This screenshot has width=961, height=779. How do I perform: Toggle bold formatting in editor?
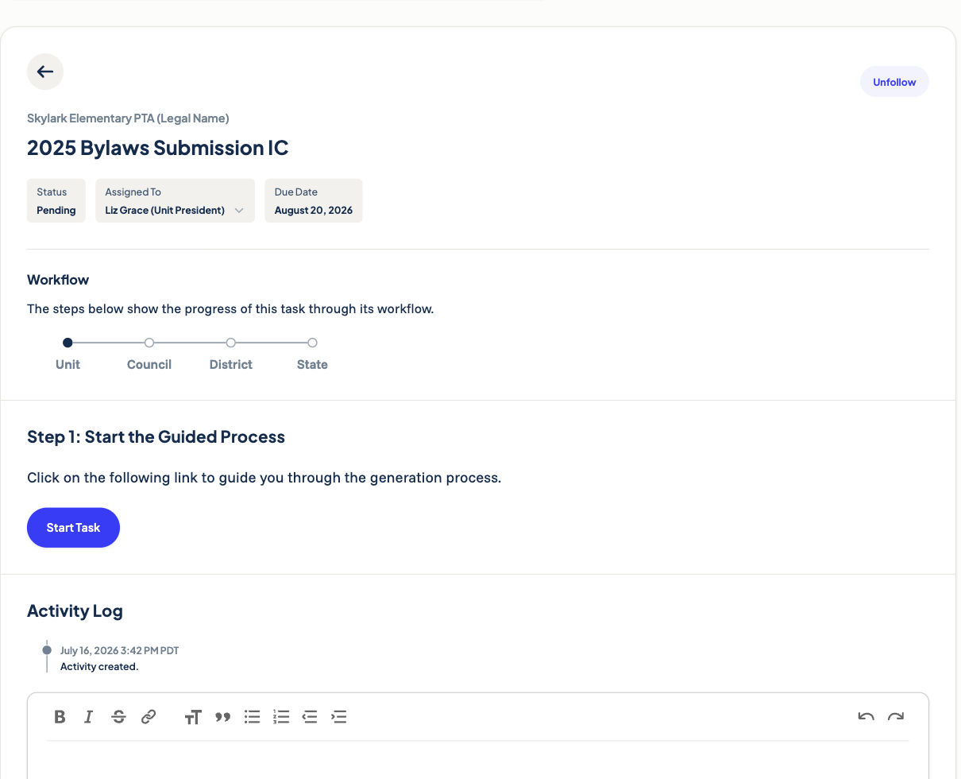click(x=60, y=717)
